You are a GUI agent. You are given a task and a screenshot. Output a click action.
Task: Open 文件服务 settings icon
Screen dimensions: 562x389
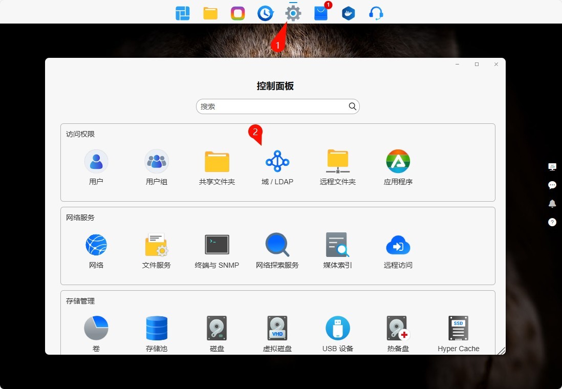(157, 245)
